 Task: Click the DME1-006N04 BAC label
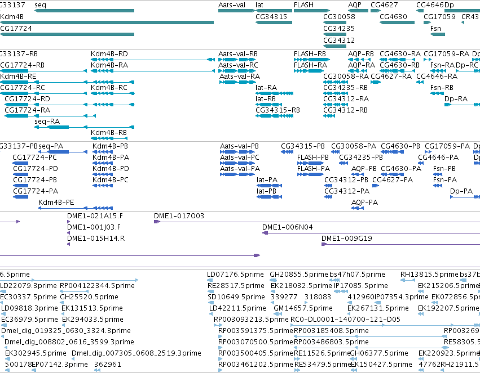pos(288,227)
